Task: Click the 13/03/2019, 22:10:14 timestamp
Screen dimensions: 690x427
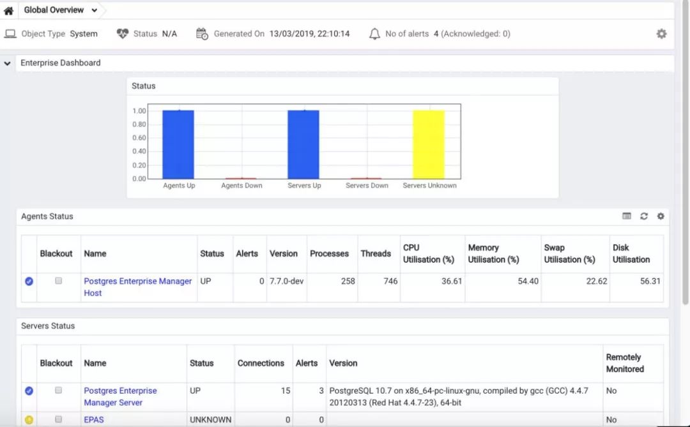Action: click(309, 34)
